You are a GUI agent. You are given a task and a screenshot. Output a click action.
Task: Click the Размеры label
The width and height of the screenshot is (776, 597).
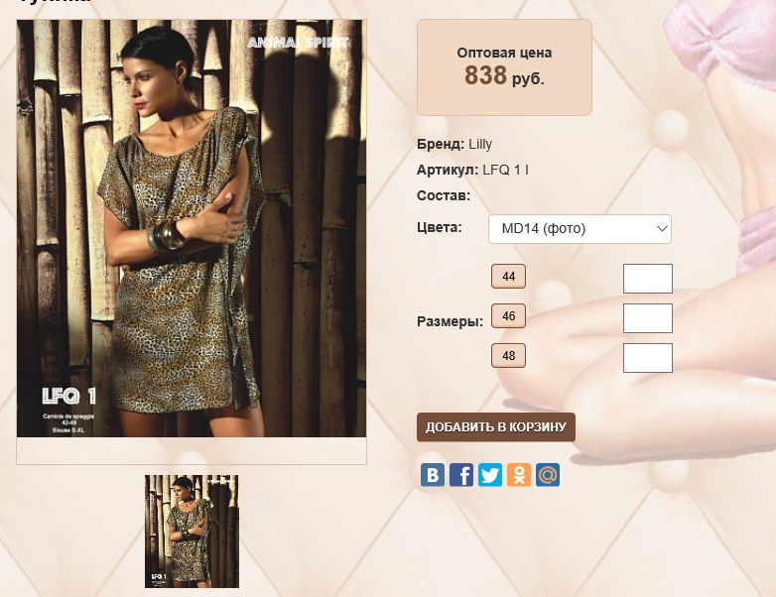point(450,321)
